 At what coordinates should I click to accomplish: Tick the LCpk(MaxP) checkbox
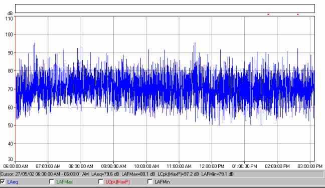101,181
